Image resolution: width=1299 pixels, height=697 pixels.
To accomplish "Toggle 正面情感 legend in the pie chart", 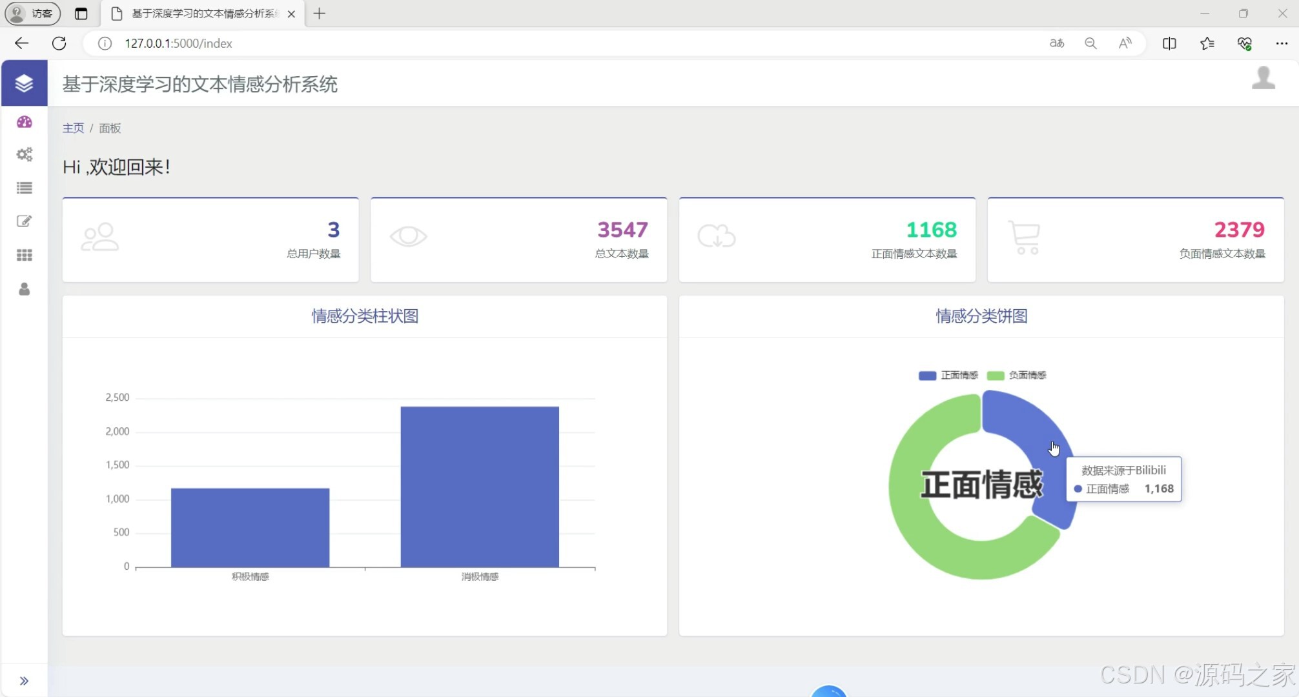I will 948,376.
